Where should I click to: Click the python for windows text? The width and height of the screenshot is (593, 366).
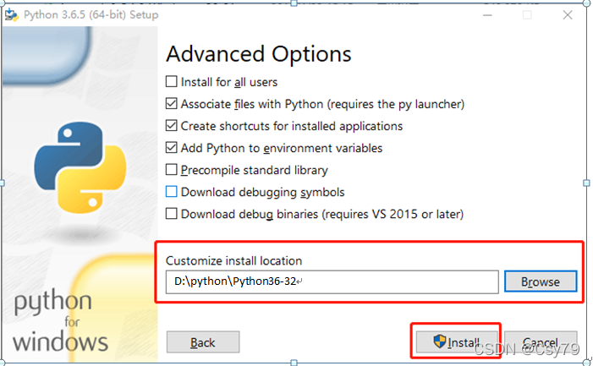pyautogui.click(x=61, y=321)
